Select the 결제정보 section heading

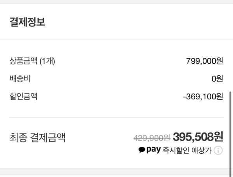tap(27, 22)
